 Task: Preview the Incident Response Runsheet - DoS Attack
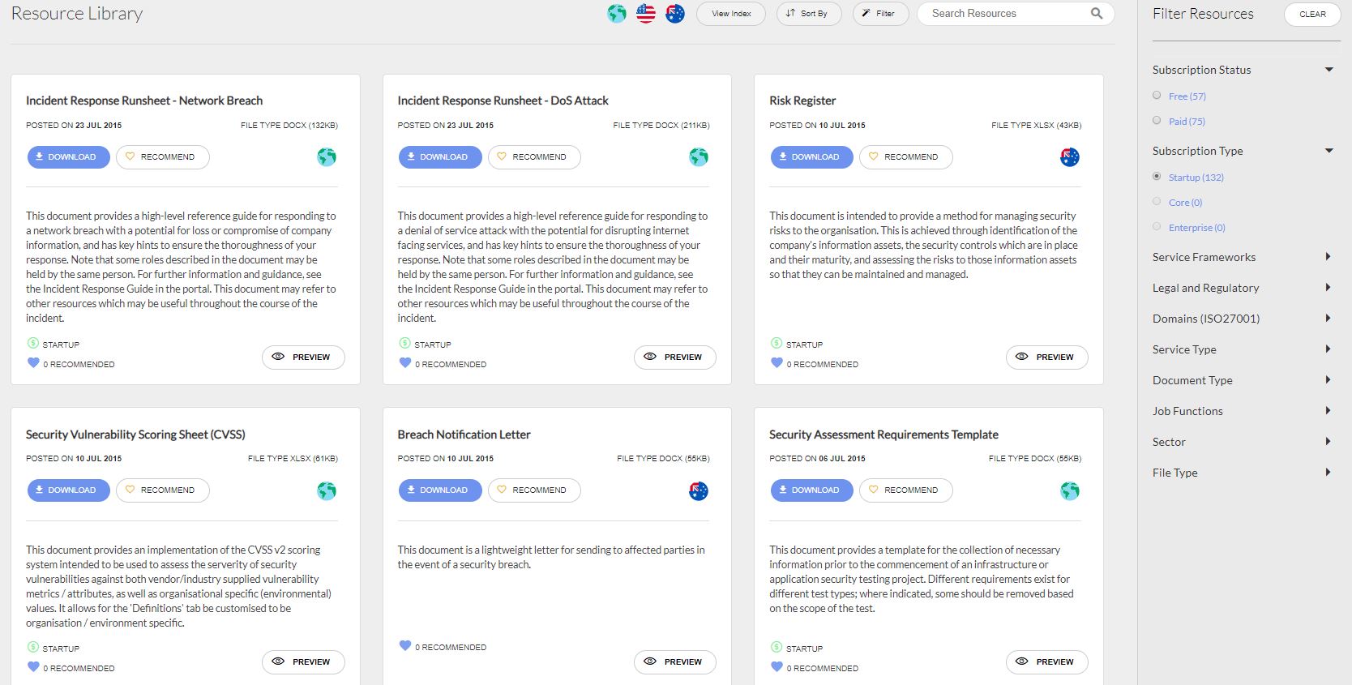674,357
